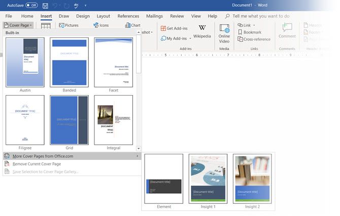Insert Pictures from the ribbon
This screenshot has width=340, height=216.
pos(69,25)
